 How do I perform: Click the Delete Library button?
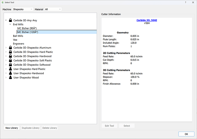click(x=50, y=128)
